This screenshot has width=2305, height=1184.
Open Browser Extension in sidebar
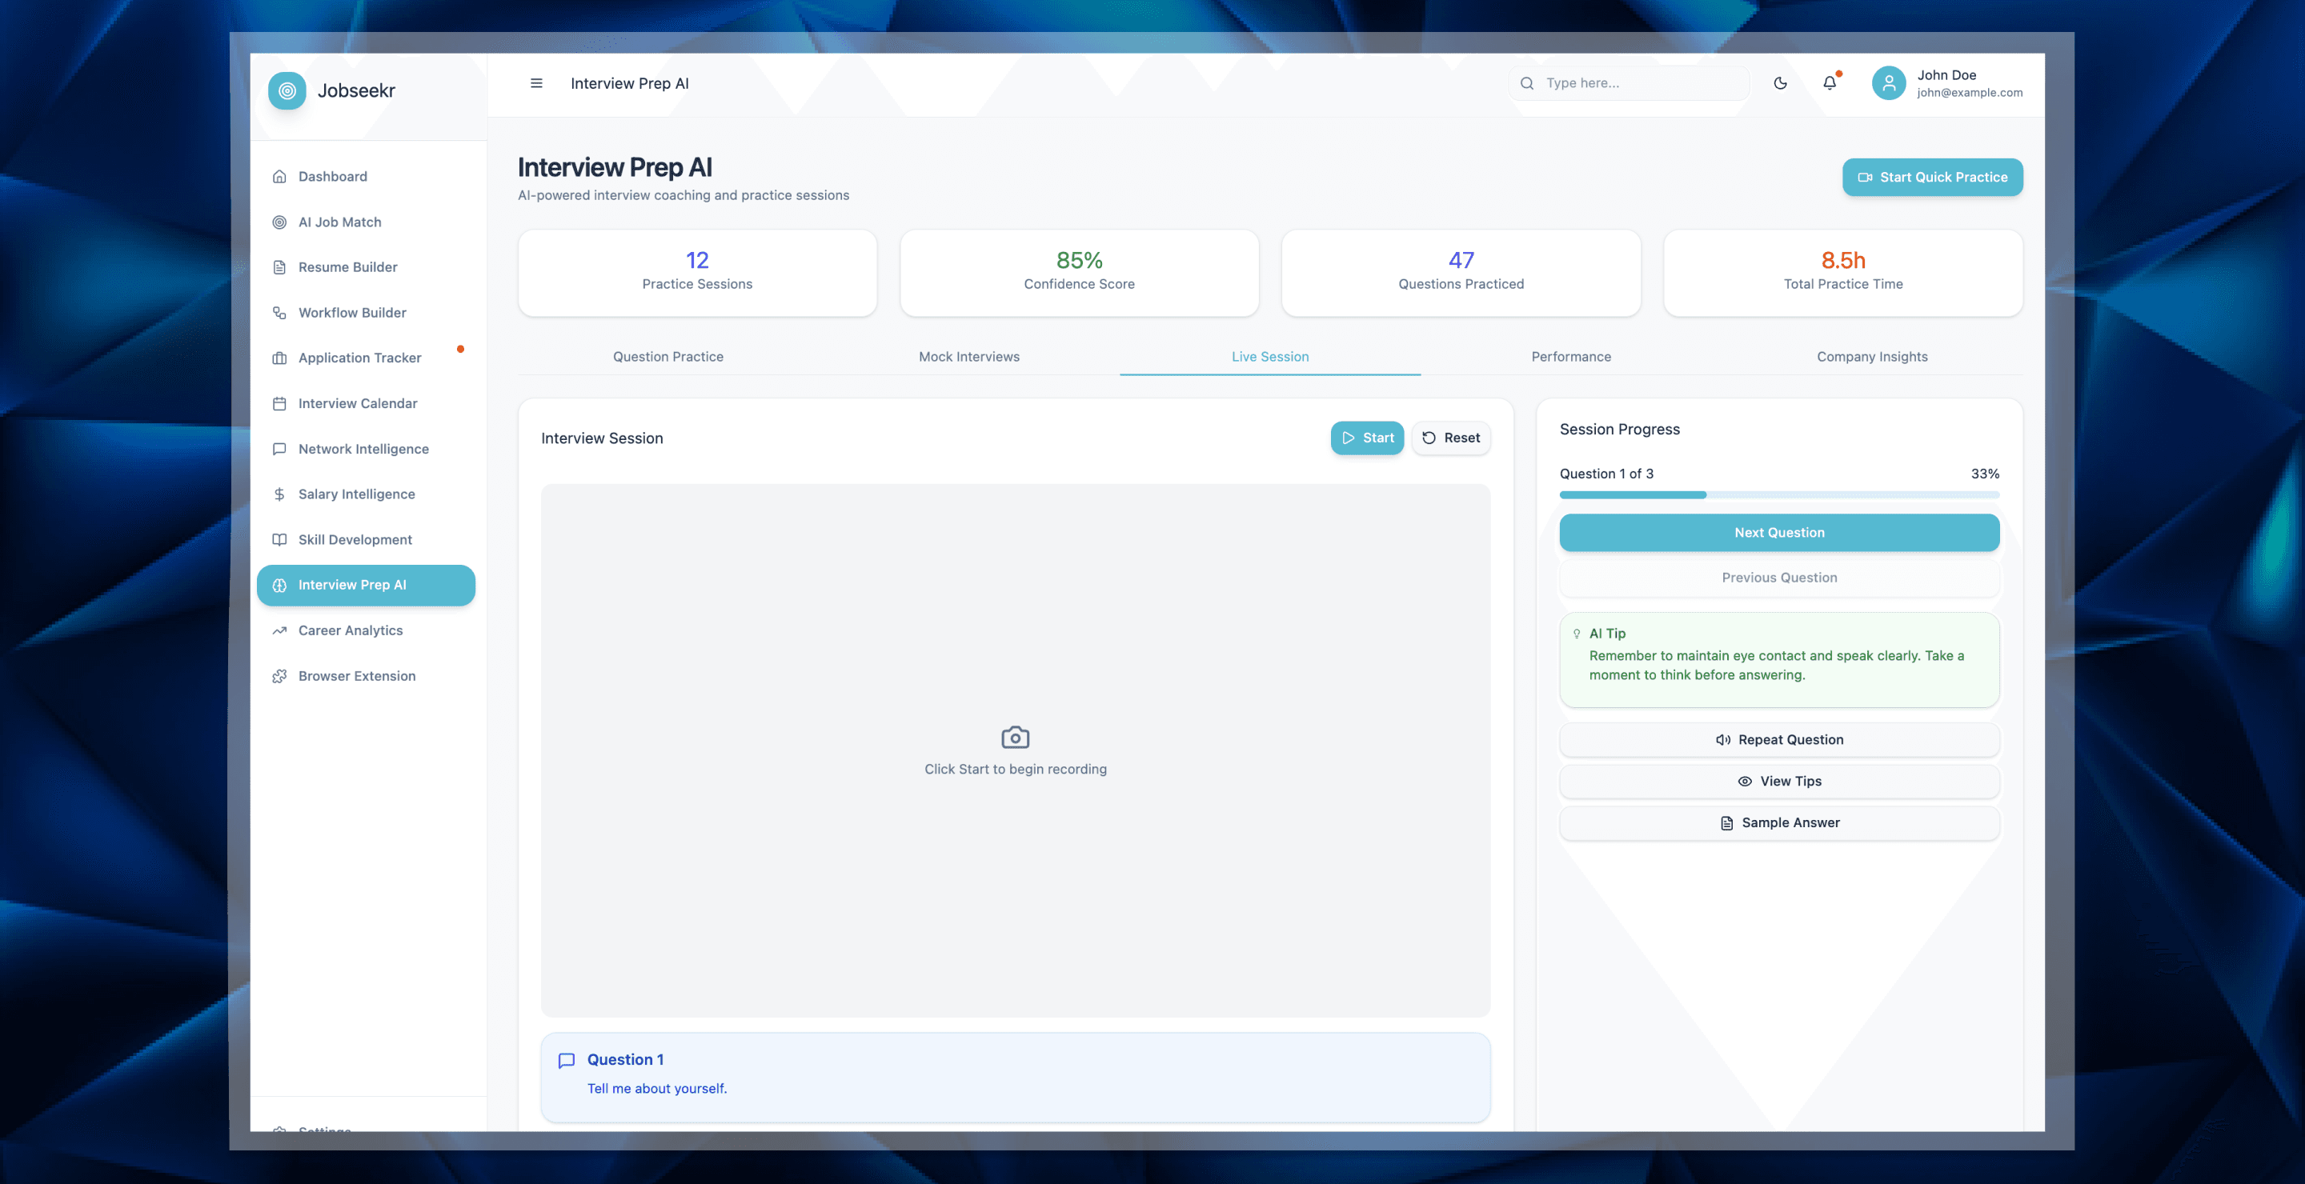[356, 676]
